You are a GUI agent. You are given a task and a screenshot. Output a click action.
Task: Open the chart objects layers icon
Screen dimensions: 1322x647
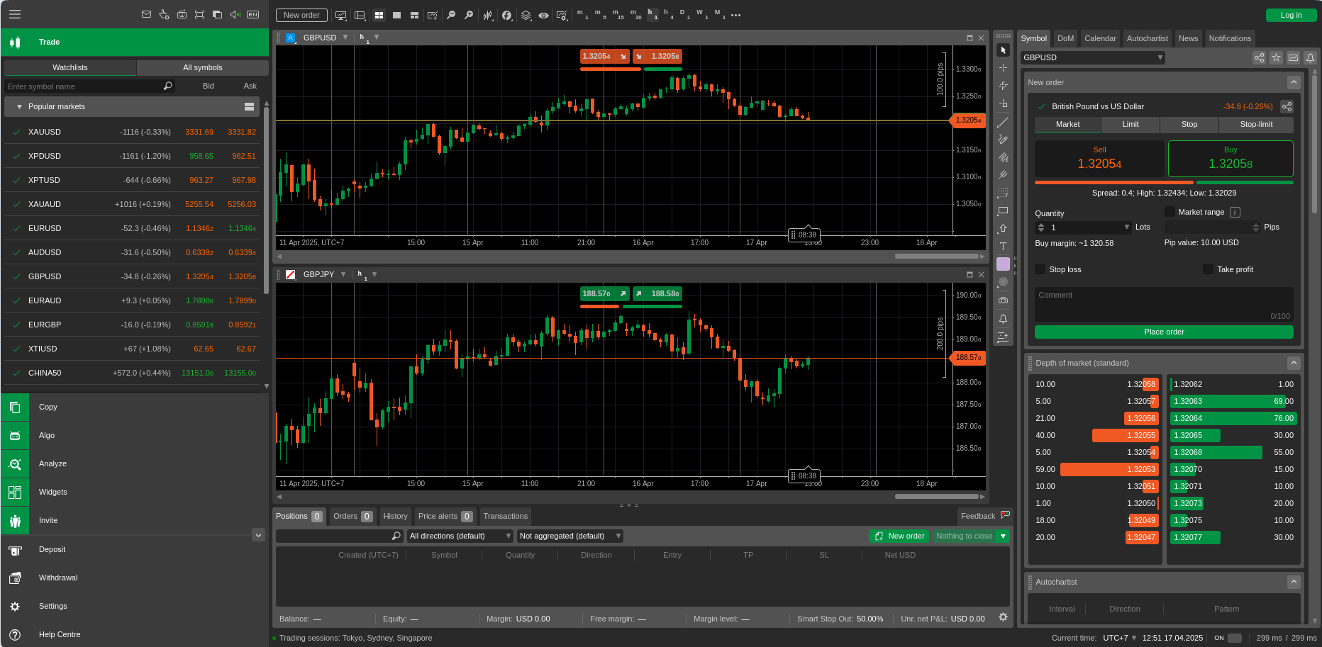click(526, 15)
